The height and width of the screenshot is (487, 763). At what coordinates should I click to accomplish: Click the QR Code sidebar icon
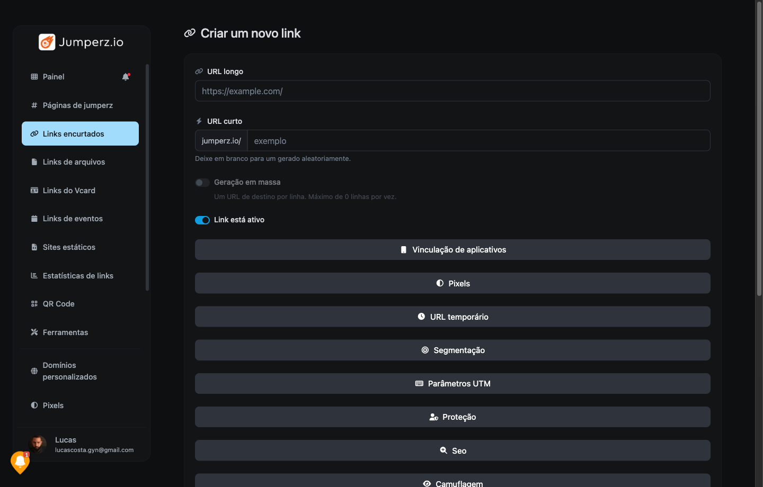(x=34, y=304)
